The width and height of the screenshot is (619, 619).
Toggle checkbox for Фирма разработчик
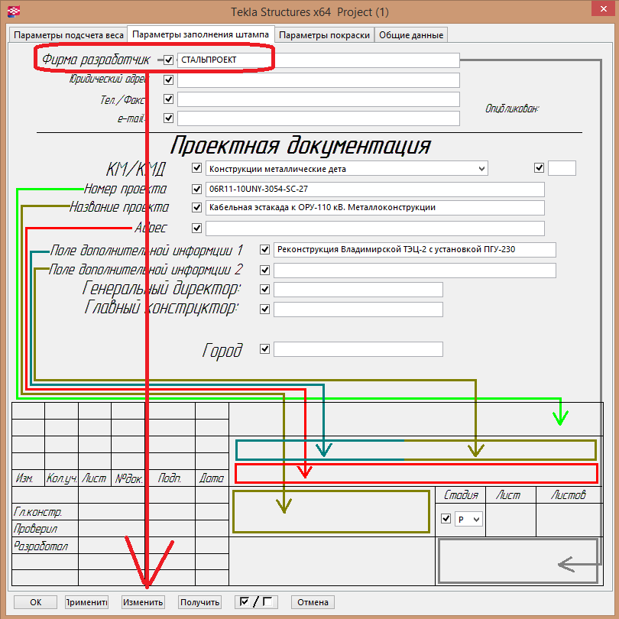tap(169, 60)
